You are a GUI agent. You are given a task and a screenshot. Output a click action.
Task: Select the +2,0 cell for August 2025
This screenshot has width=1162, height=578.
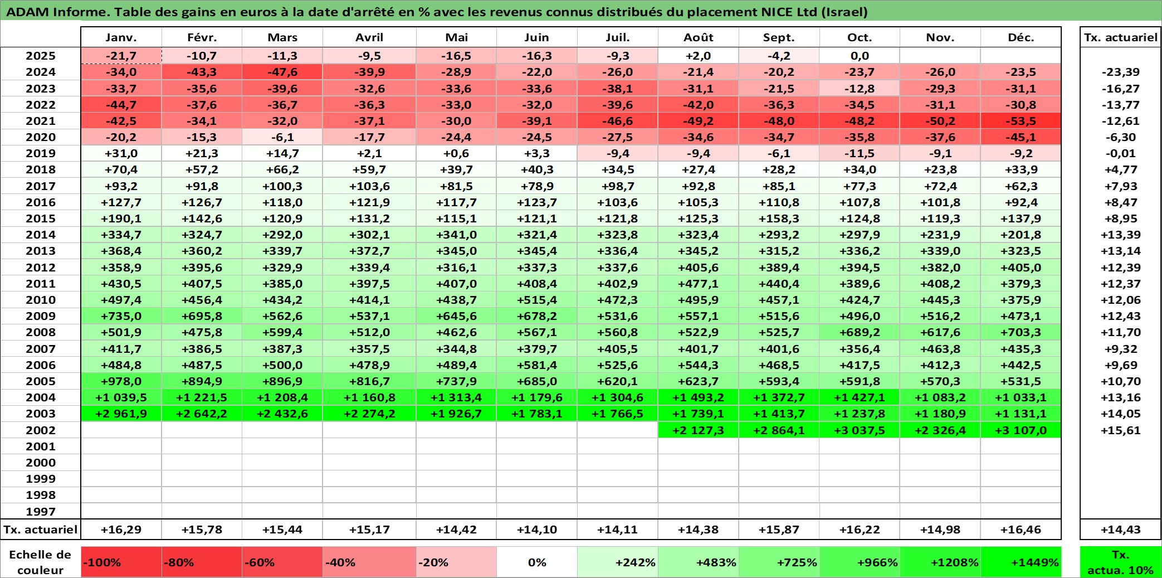pos(699,56)
